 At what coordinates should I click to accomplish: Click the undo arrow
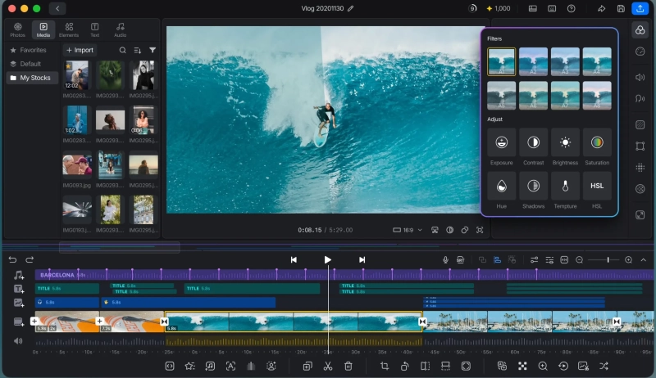12,260
